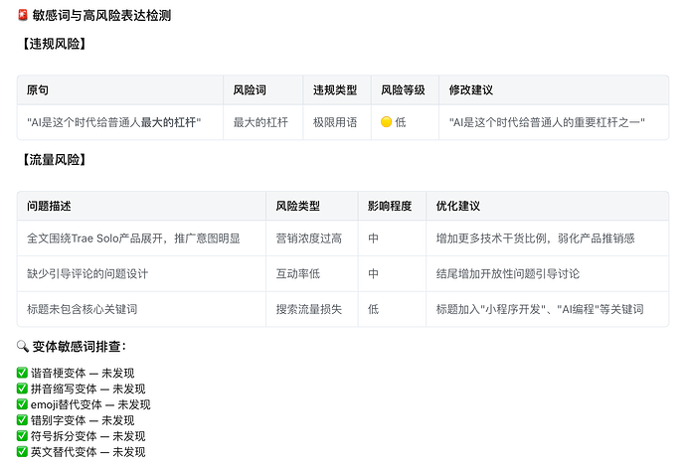686x470 pixels.
Task: Click the 【违规风险】 section heading
Action: 55,44
